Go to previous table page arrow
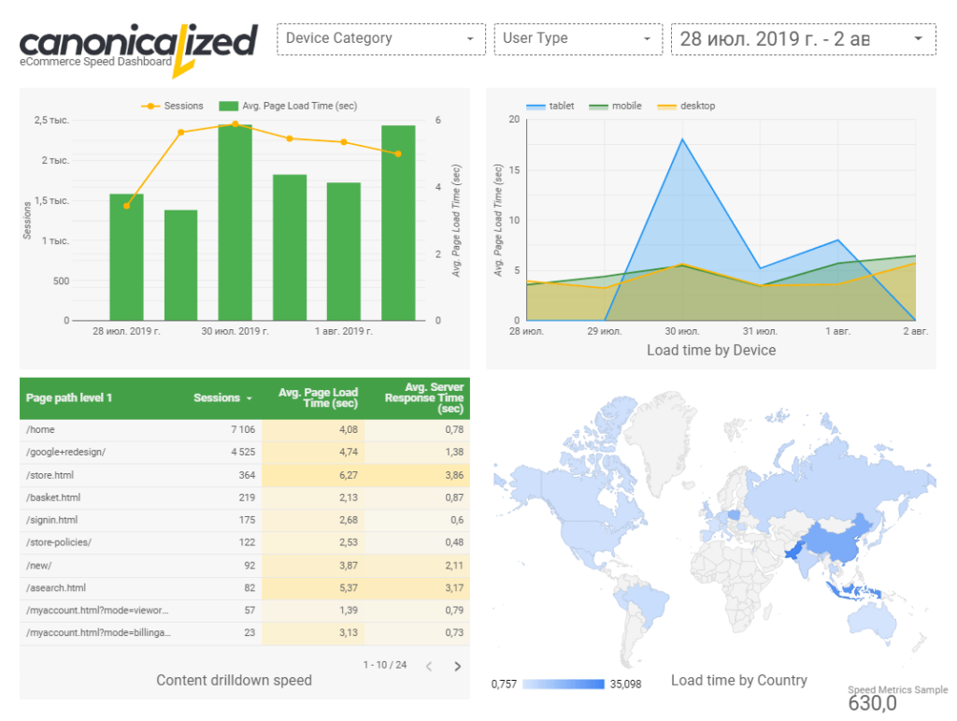This screenshot has width=957, height=721. click(x=429, y=666)
